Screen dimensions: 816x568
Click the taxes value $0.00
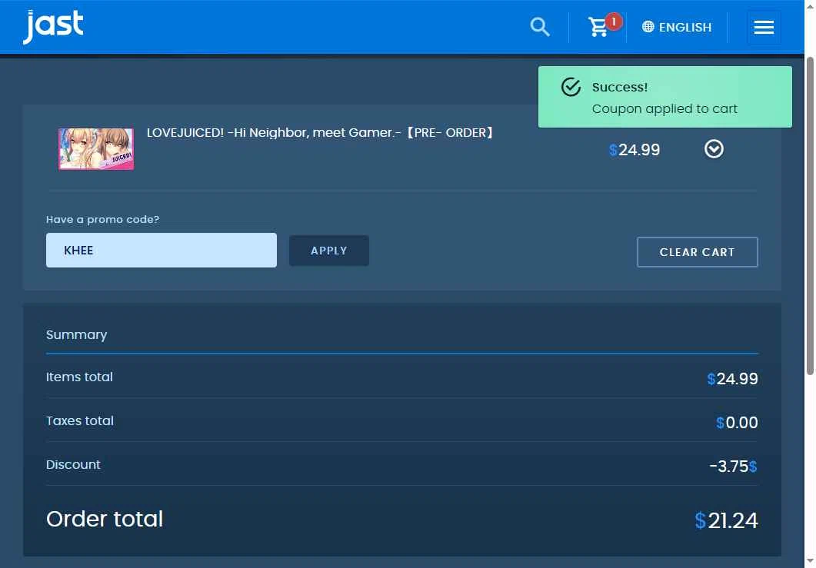coord(737,423)
